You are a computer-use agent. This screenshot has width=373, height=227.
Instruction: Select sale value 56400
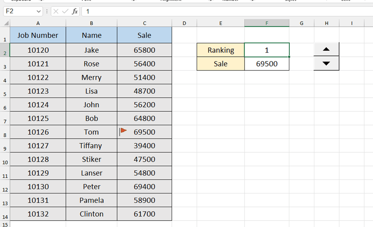(x=144, y=64)
